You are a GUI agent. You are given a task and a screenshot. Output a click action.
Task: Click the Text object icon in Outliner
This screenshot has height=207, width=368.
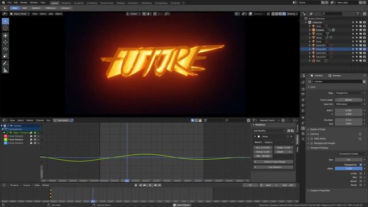coord(313,60)
